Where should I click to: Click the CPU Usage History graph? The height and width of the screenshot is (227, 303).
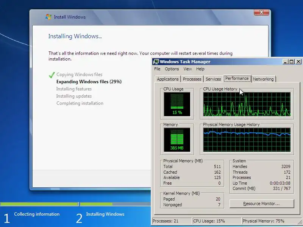click(x=247, y=104)
